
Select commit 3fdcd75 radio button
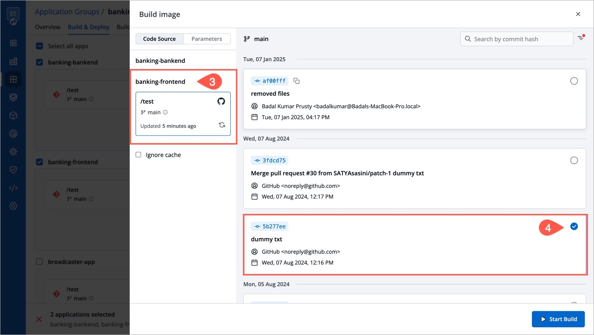point(574,161)
